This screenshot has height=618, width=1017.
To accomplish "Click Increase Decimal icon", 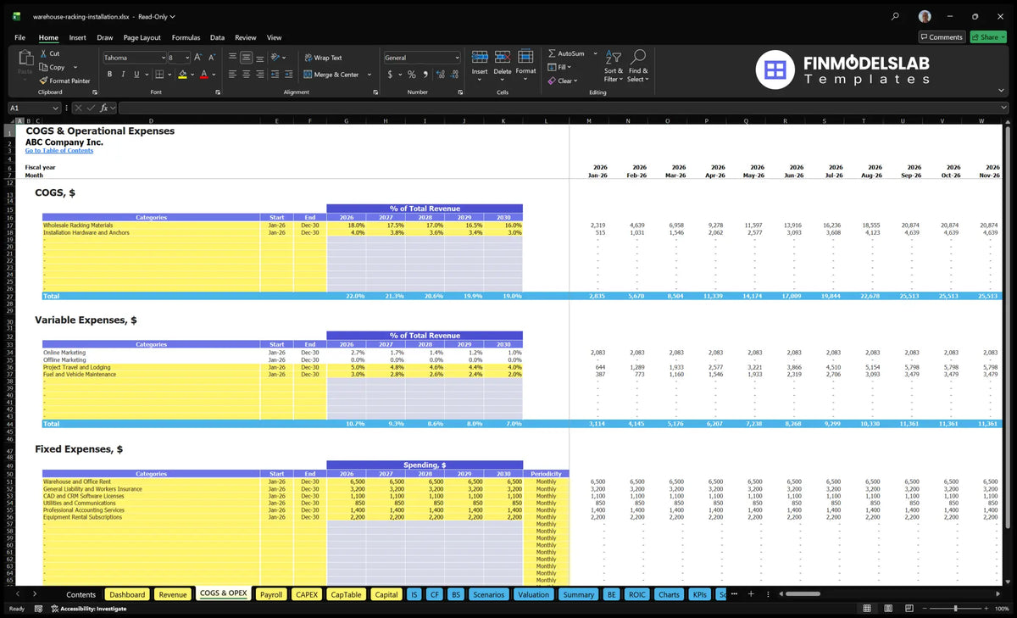I will pos(441,75).
